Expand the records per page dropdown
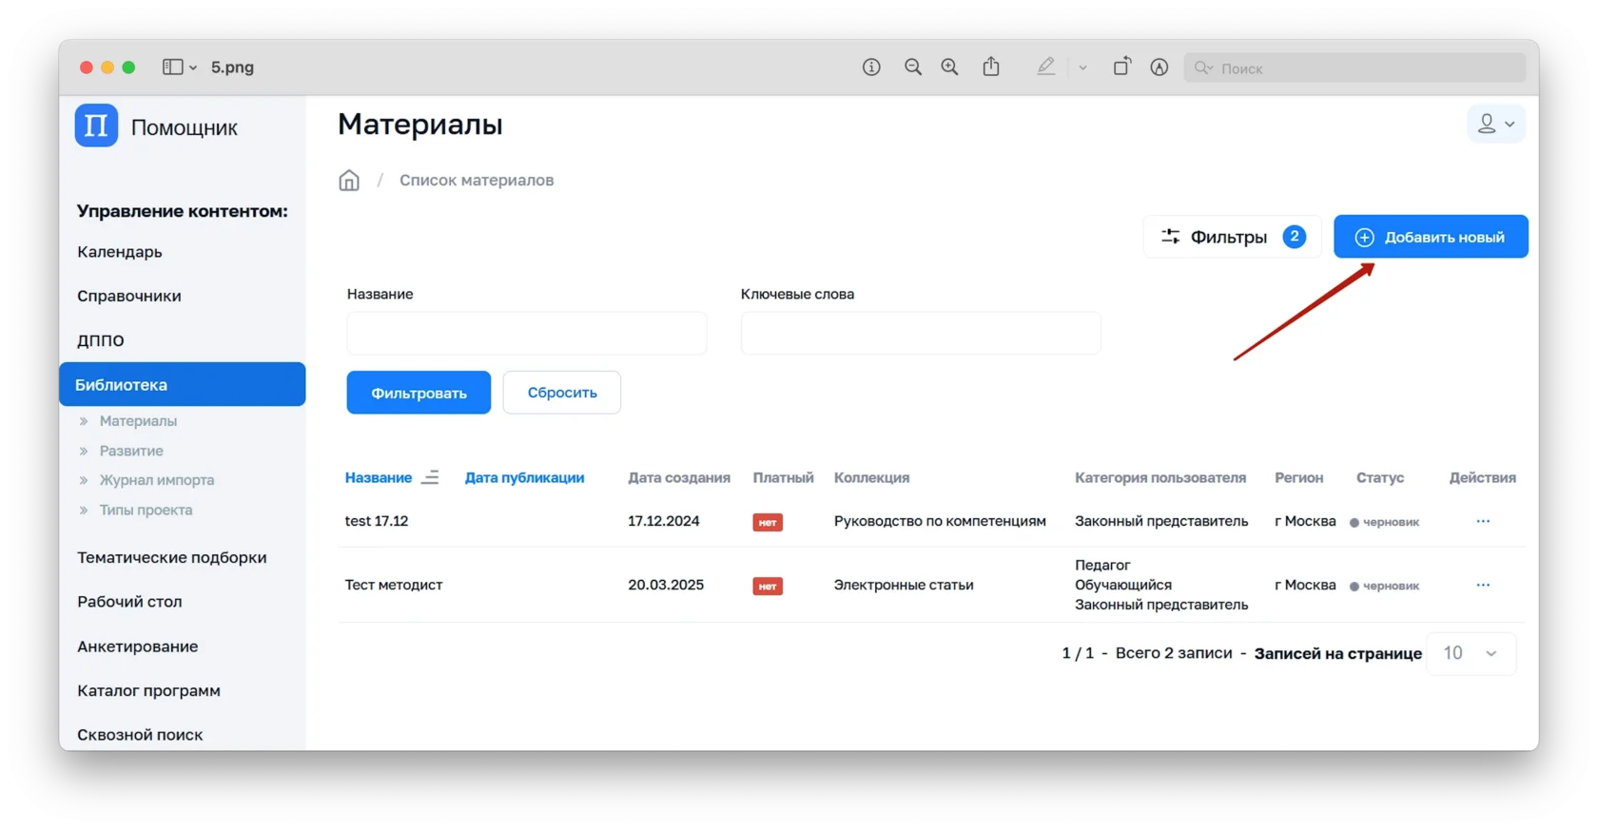This screenshot has width=1598, height=829. (x=1471, y=653)
